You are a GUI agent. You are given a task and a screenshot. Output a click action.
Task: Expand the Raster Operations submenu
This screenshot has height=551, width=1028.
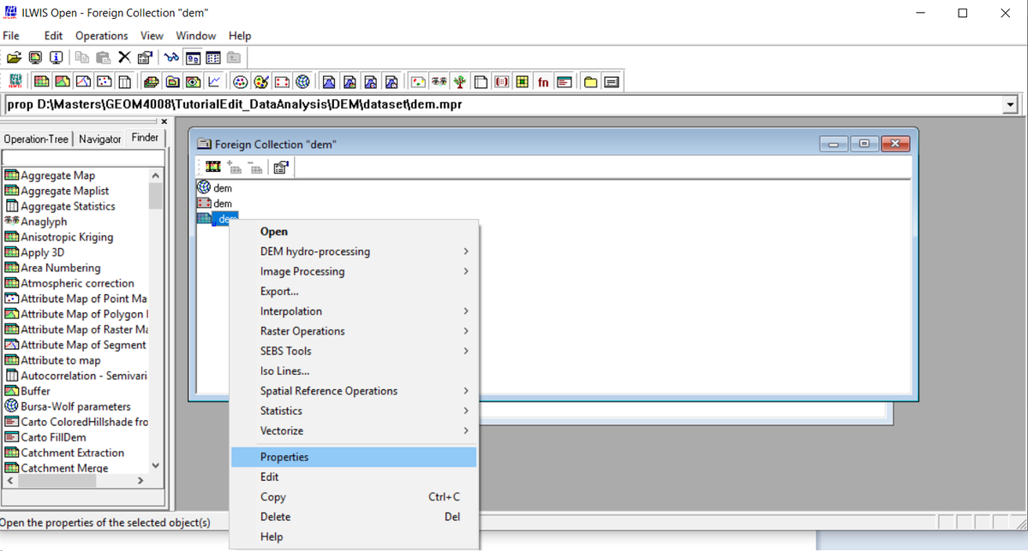click(x=466, y=331)
